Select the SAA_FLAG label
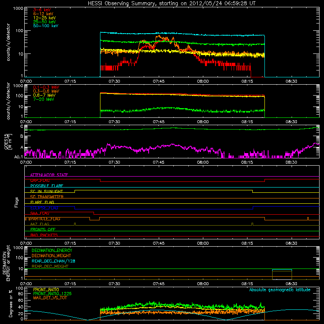This screenshot has width=324, height=324. (40, 213)
